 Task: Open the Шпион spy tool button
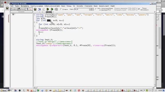(x=21, y=9)
